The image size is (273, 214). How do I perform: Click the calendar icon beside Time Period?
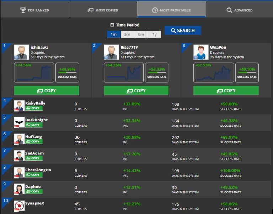[x=112, y=25]
